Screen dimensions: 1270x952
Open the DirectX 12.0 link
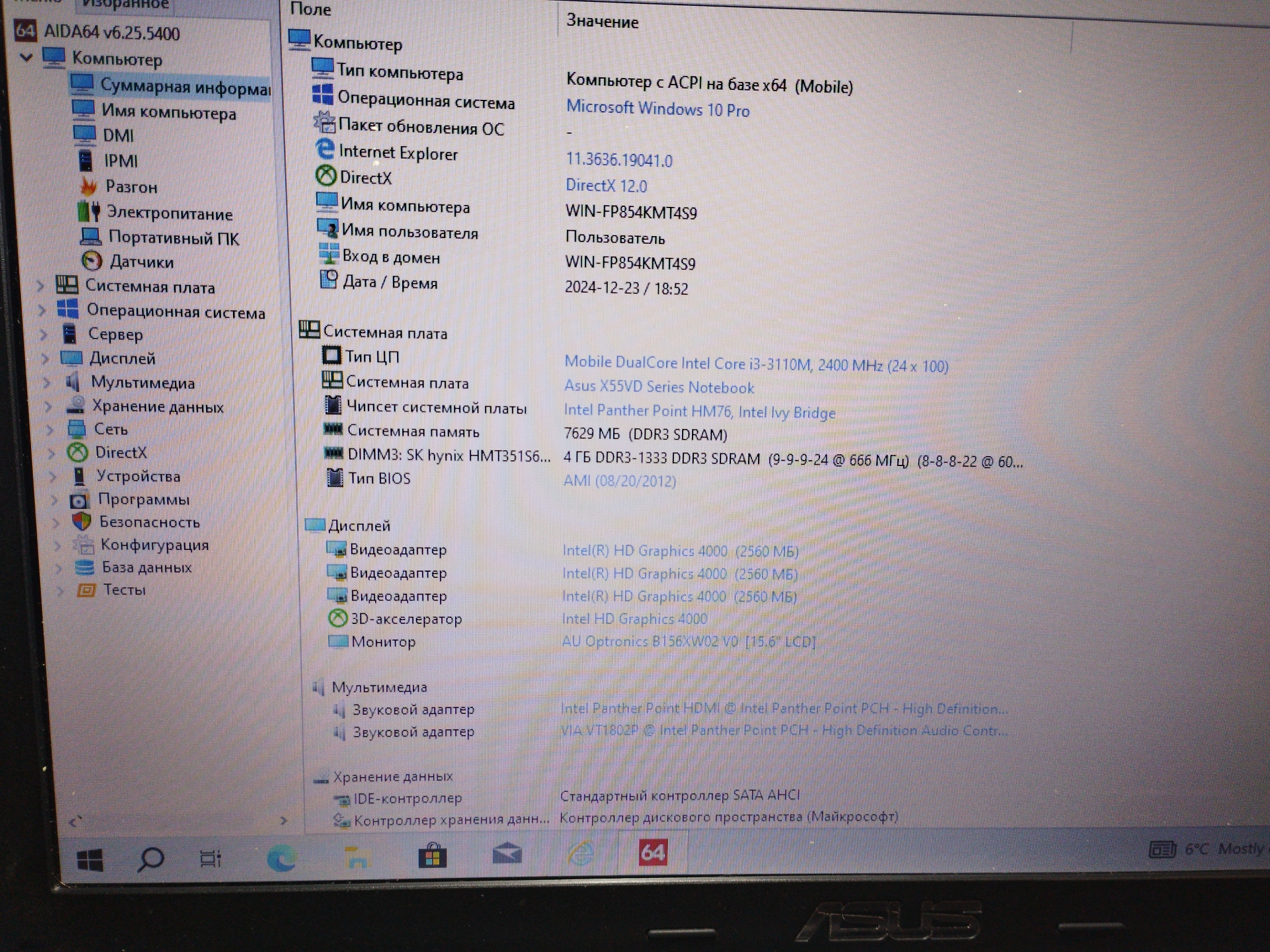click(x=607, y=186)
